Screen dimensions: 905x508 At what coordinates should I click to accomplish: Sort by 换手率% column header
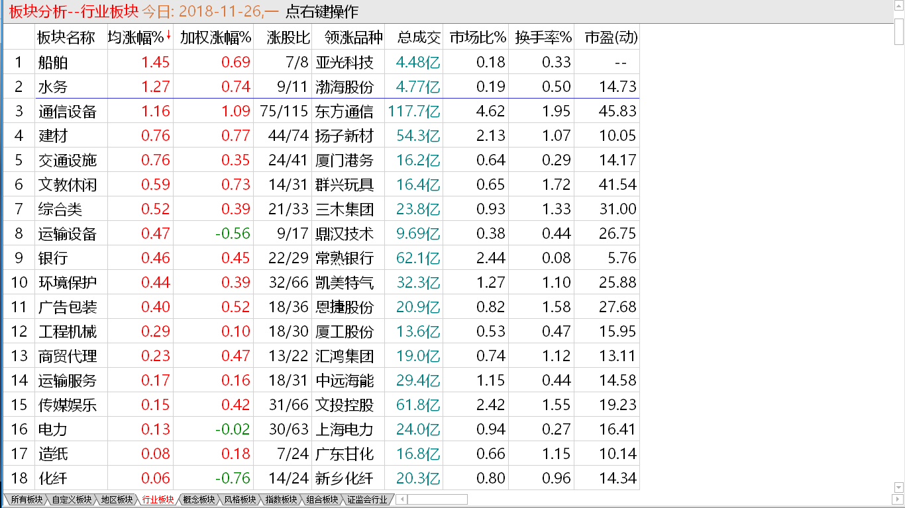[543, 38]
